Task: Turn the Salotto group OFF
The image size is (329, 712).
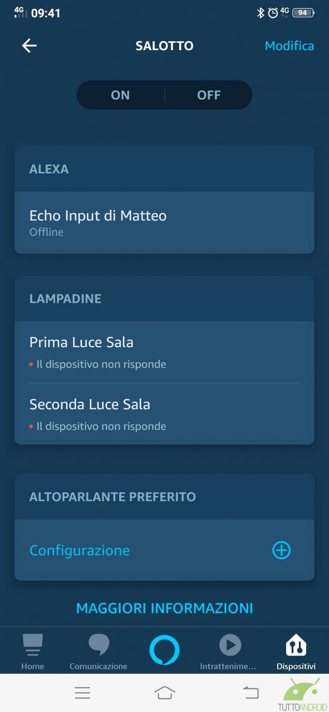Action: pyautogui.click(x=209, y=95)
